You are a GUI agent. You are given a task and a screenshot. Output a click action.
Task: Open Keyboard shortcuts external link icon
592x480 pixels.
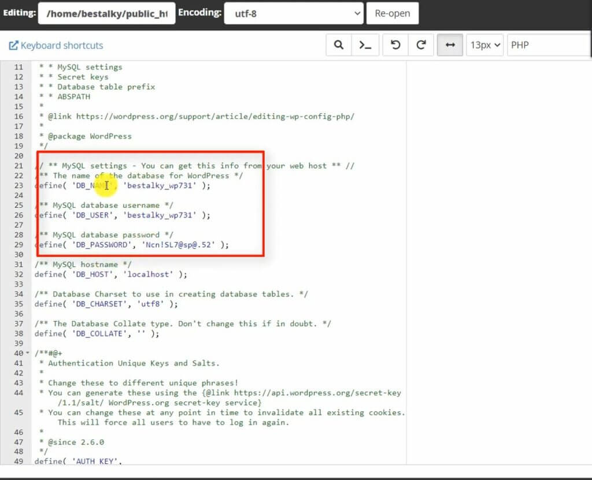tap(13, 45)
